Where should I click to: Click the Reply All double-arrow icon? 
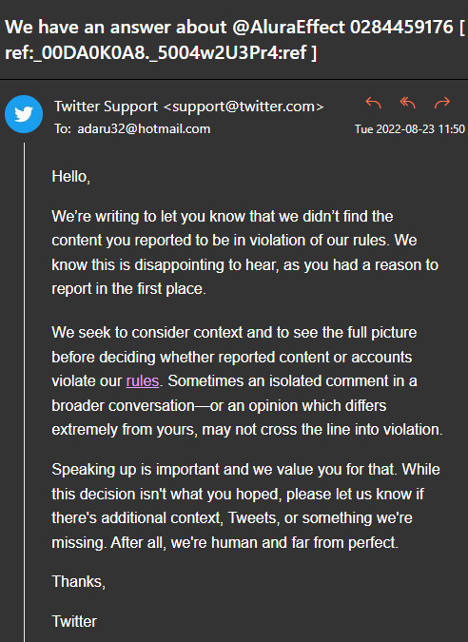(407, 103)
